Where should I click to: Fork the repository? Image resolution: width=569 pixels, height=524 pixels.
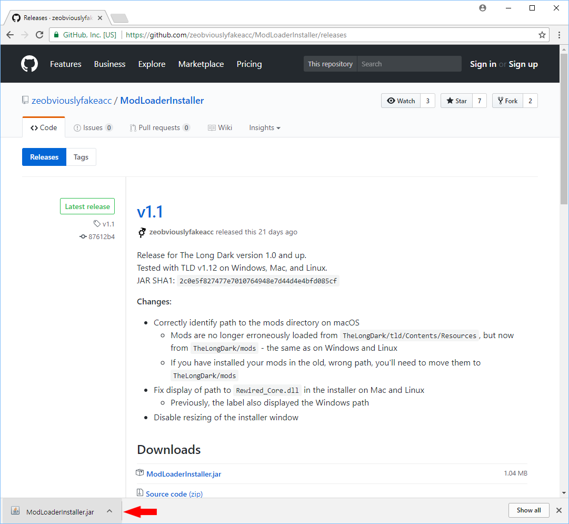[x=507, y=101]
